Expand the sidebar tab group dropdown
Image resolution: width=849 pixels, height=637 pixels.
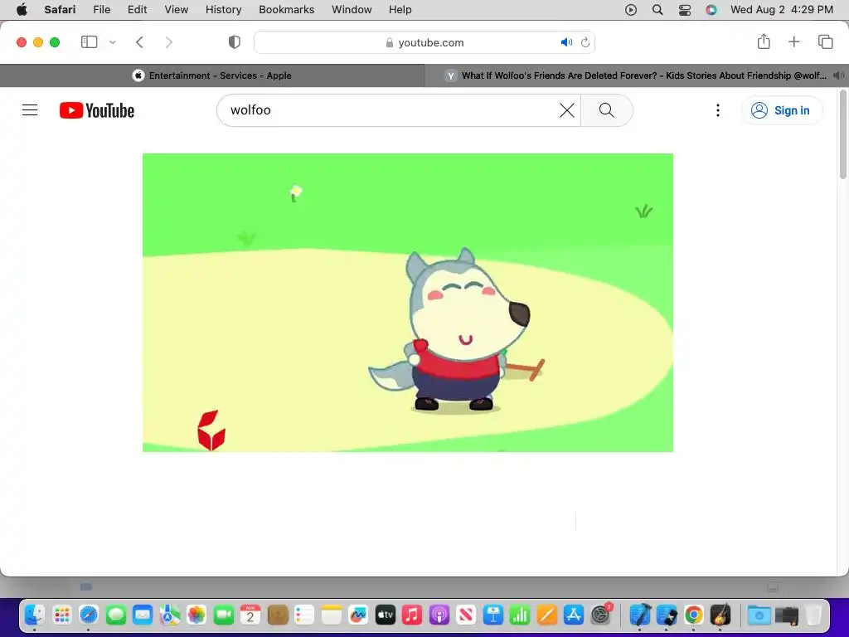point(113,42)
